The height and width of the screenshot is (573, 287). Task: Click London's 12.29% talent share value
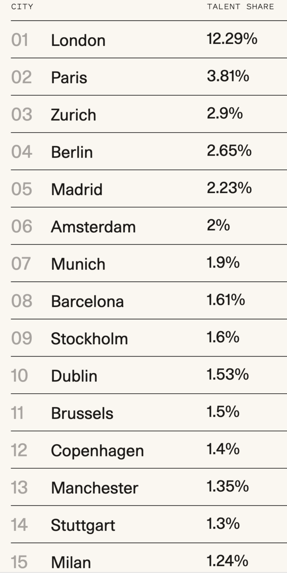(232, 39)
